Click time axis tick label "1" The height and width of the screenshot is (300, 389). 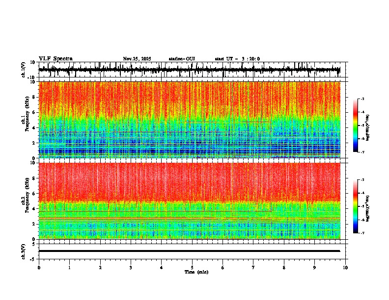(69, 268)
